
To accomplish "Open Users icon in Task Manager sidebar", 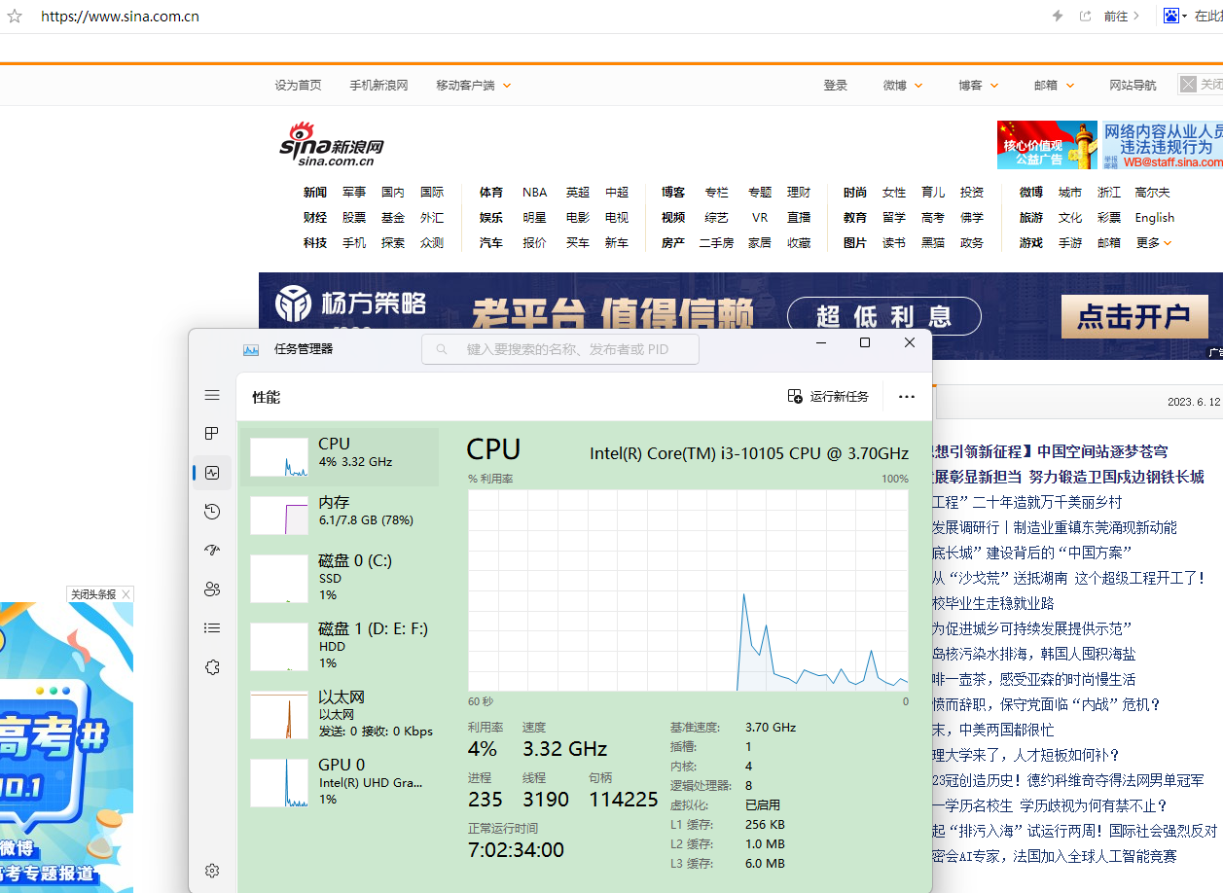I will pyautogui.click(x=212, y=589).
